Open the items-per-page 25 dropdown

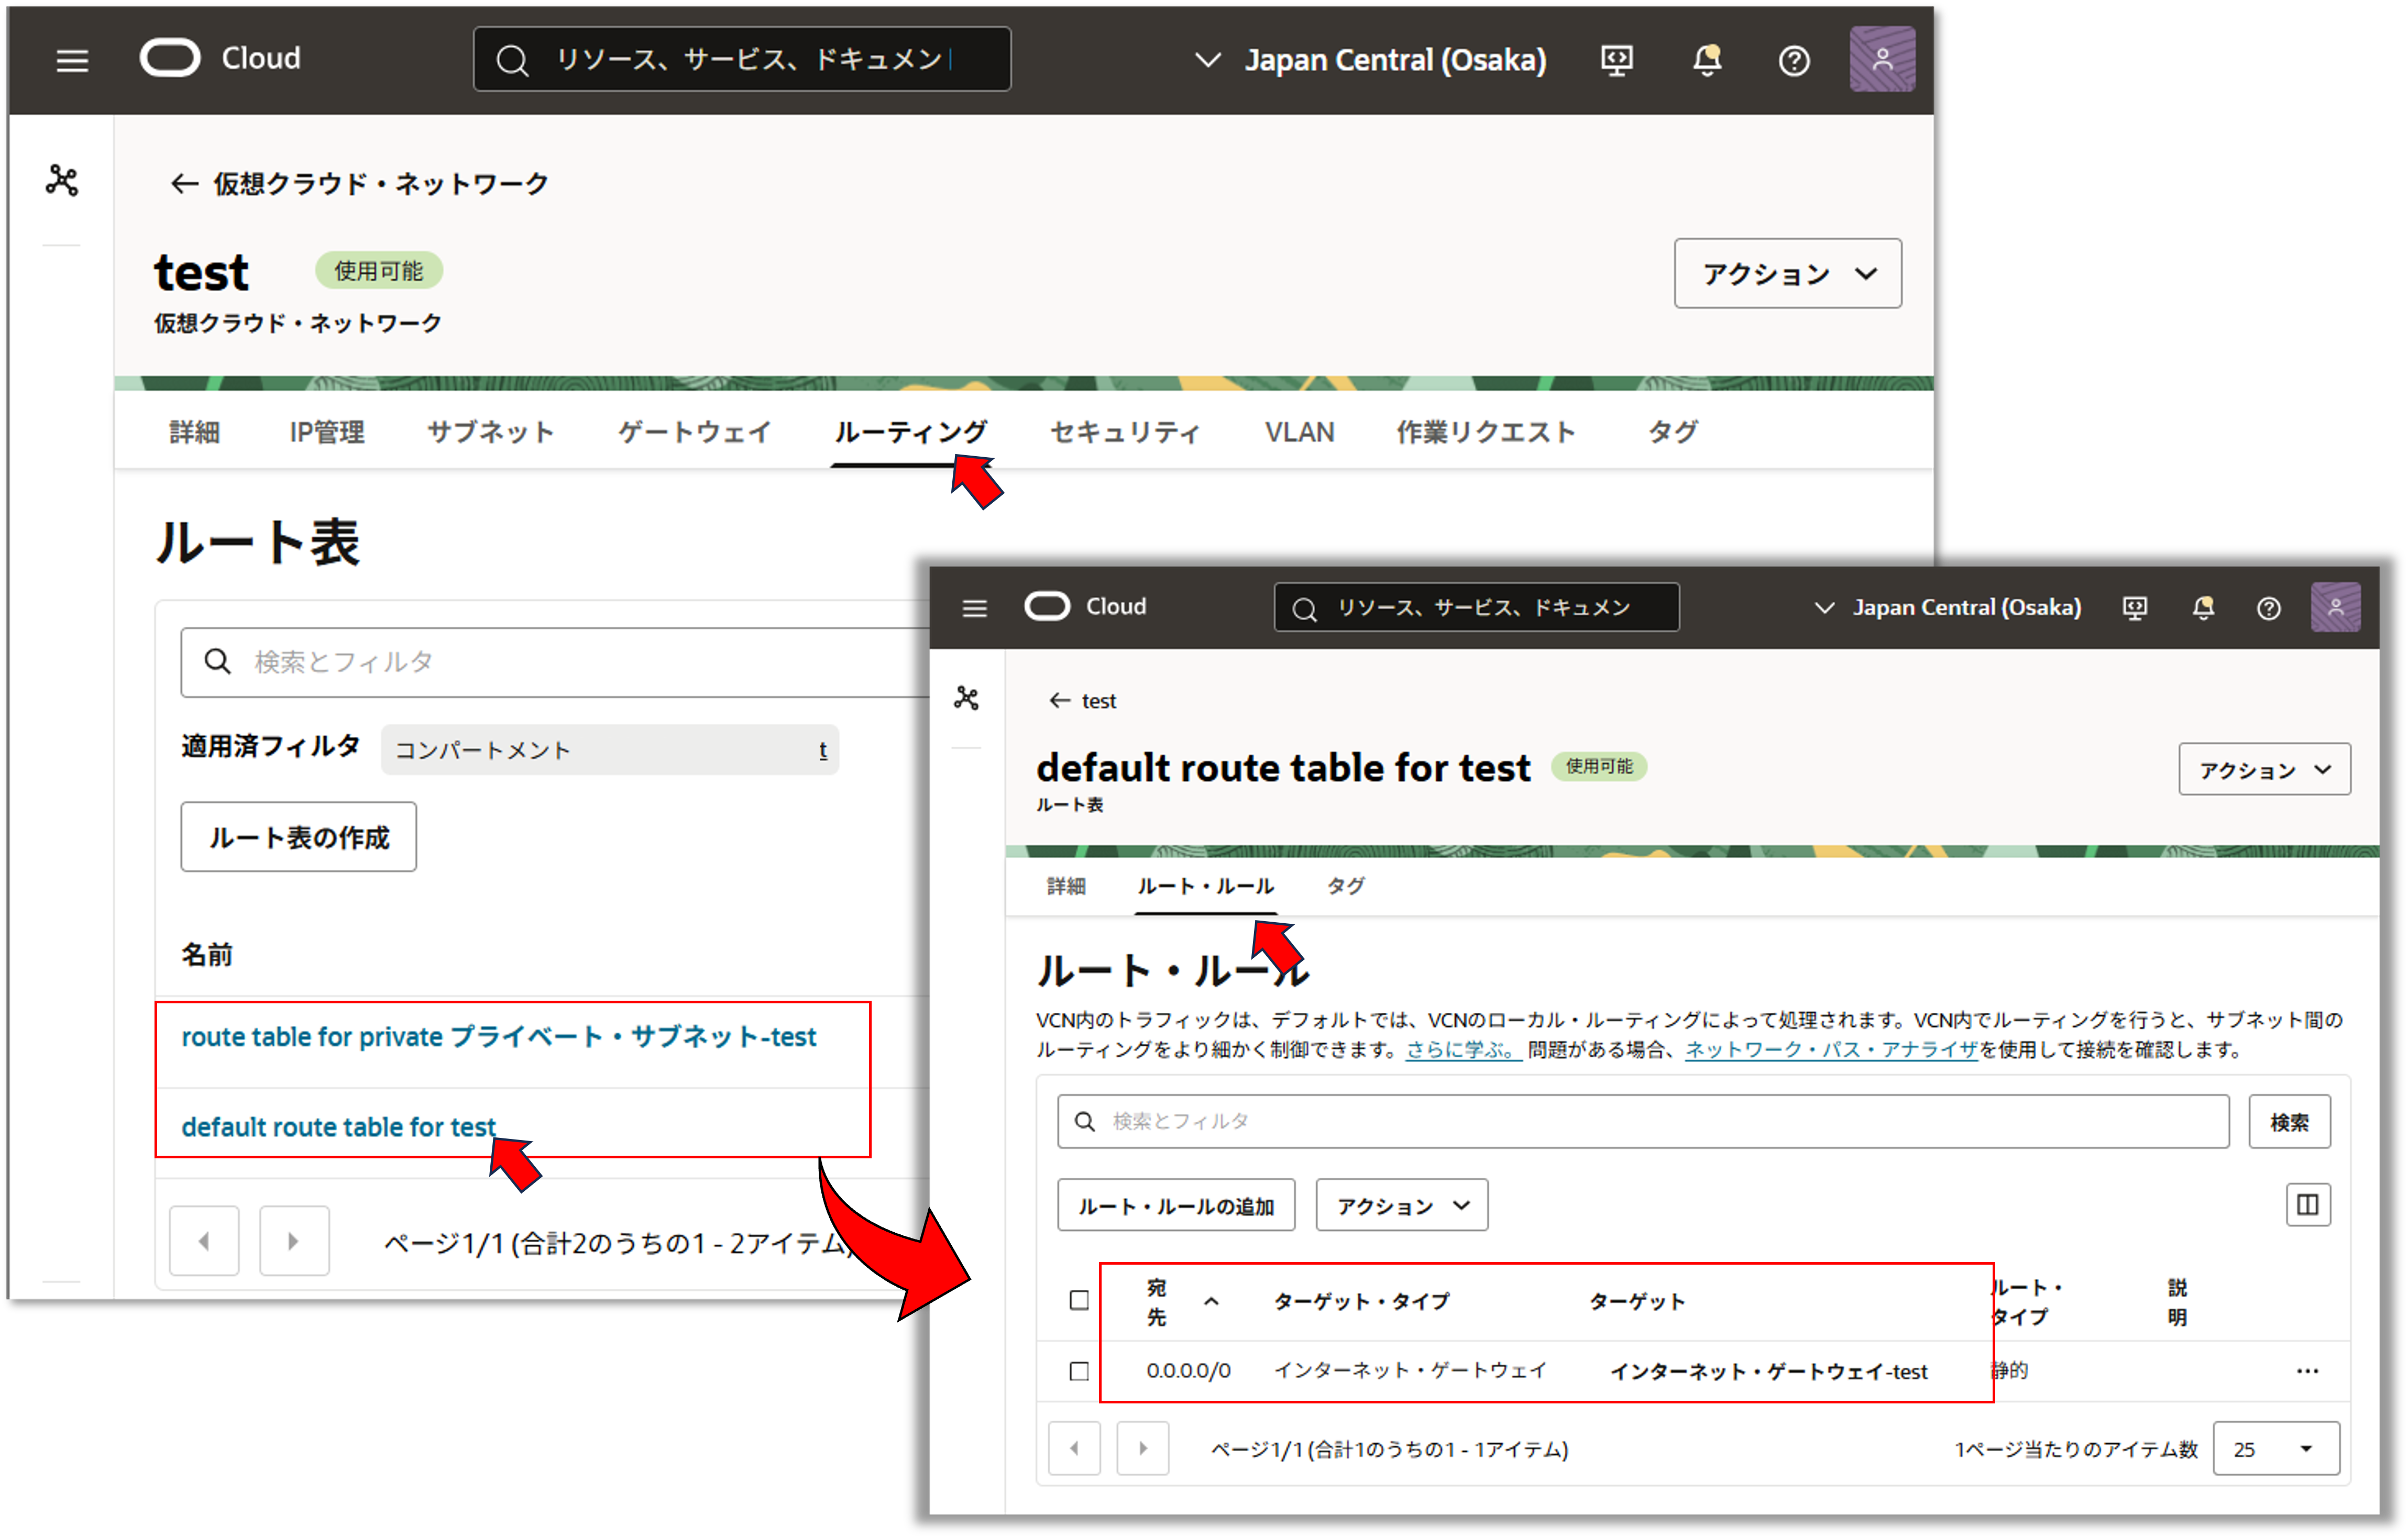[x=2276, y=1449]
